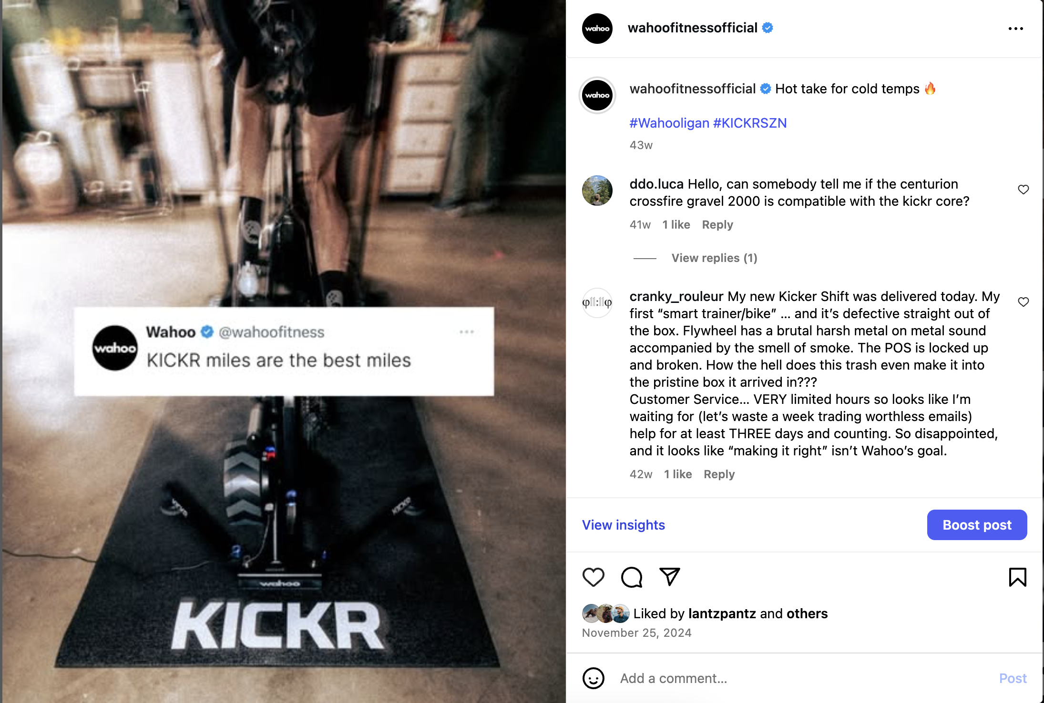Reply to ddo.luca's comment
The image size is (1044, 703).
point(717,225)
